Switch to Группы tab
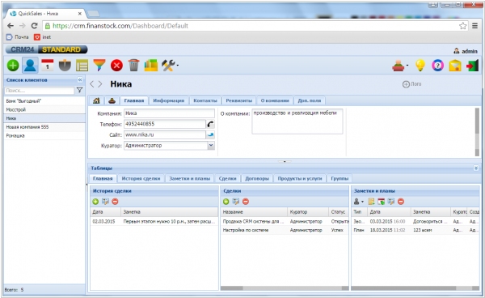The width and height of the screenshot is (485, 298). (339, 178)
